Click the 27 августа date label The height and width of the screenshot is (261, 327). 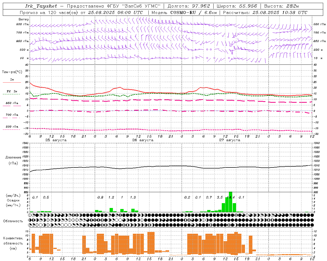click(230, 140)
